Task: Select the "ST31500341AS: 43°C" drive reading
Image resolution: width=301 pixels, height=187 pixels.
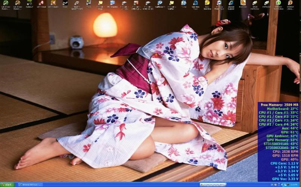Action: [281, 144]
